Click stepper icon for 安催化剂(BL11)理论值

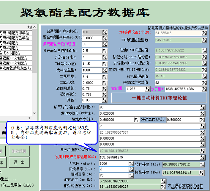coord(204,63)
